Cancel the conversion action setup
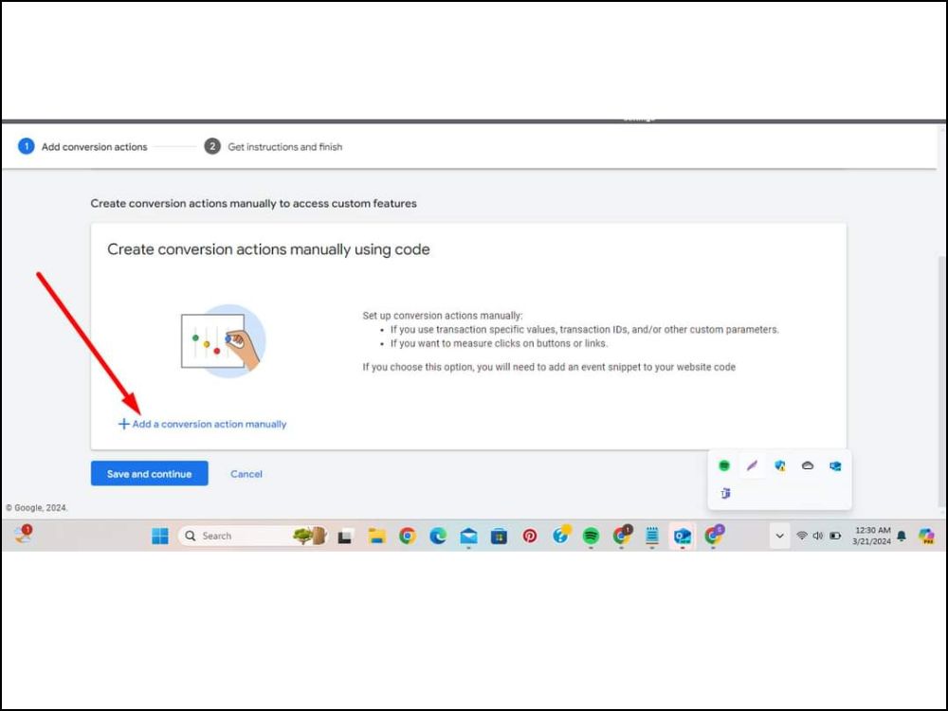Image resolution: width=948 pixels, height=711 pixels. click(246, 473)
